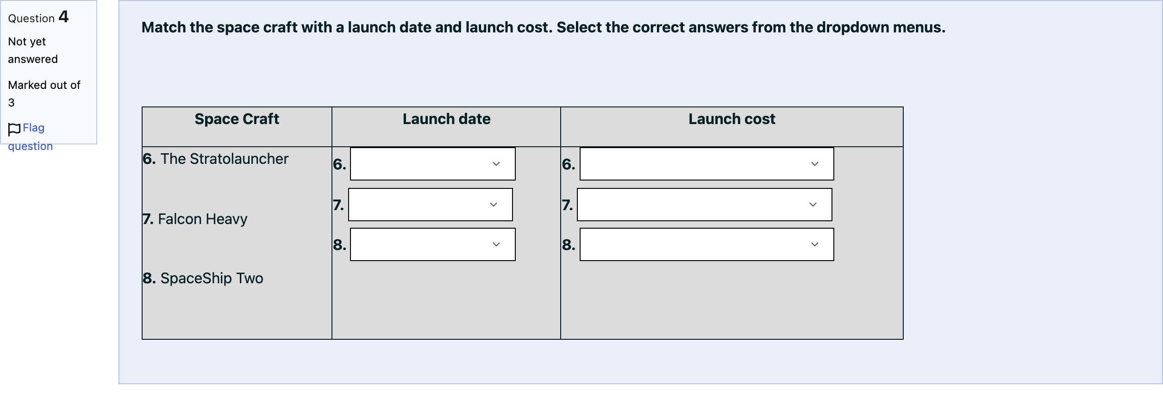Select the text The Stratolauncher
This screenshot has width=1163, height=399.
pos(225,159)
